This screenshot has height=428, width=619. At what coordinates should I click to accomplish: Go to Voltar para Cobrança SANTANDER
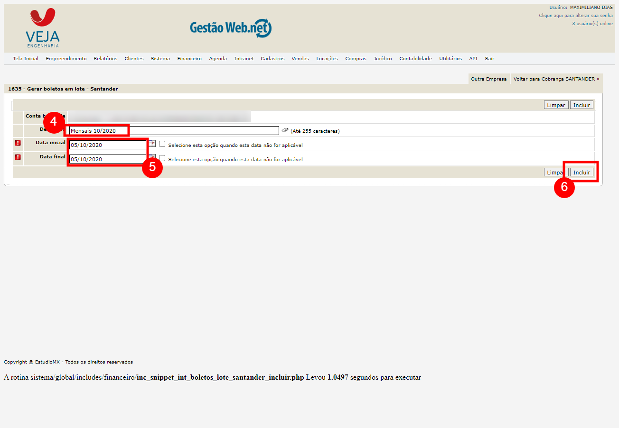556,79
